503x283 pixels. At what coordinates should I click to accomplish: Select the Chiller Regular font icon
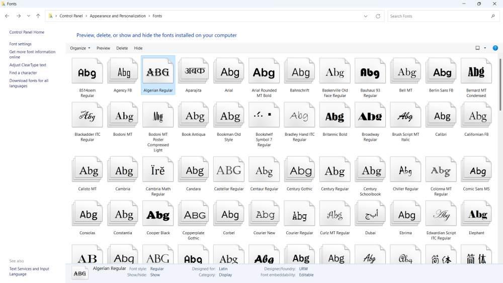tap(405, 169)
